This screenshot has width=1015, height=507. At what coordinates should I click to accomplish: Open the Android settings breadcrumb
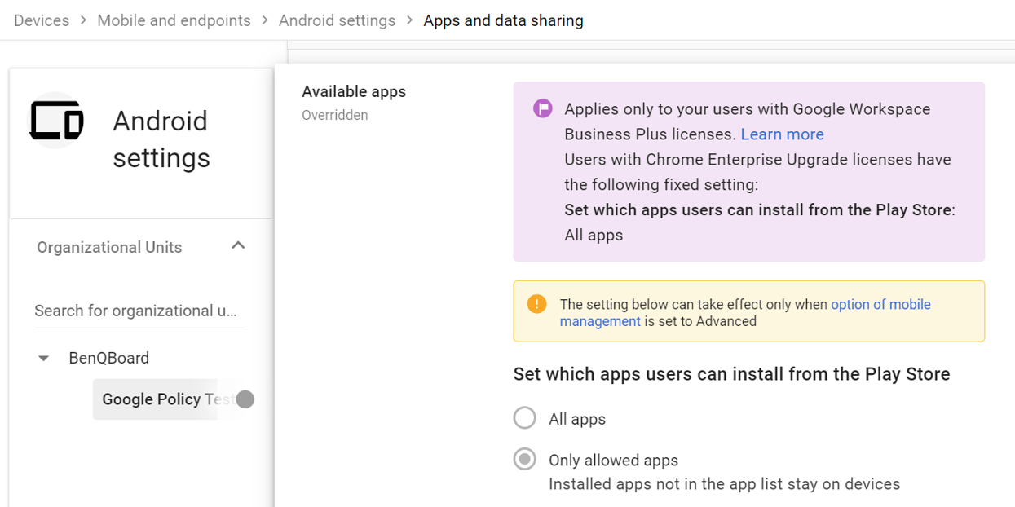(x=337, y=20)
